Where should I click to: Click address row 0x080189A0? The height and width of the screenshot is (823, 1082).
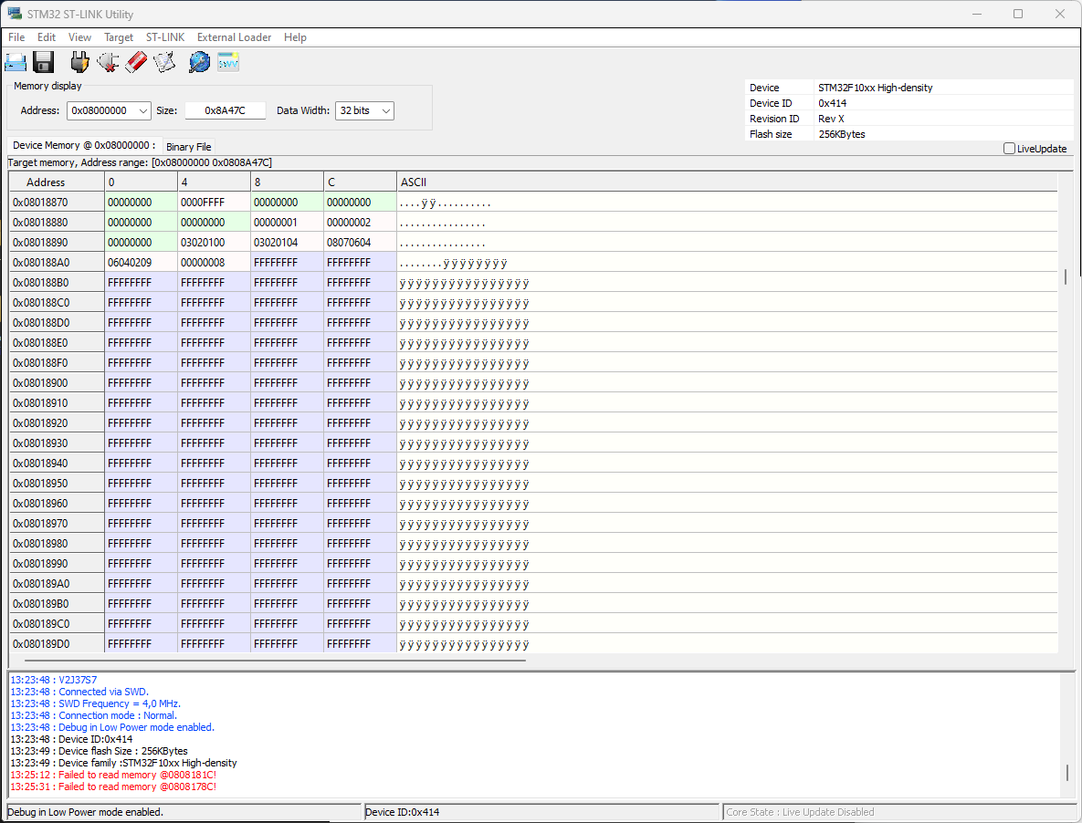[57, 584]
